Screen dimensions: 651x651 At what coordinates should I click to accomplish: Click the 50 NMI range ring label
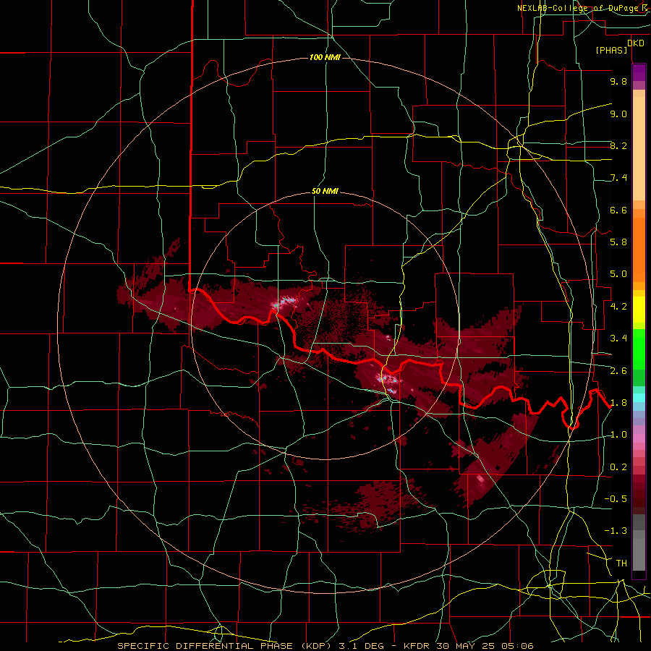(x=325, y=191)
